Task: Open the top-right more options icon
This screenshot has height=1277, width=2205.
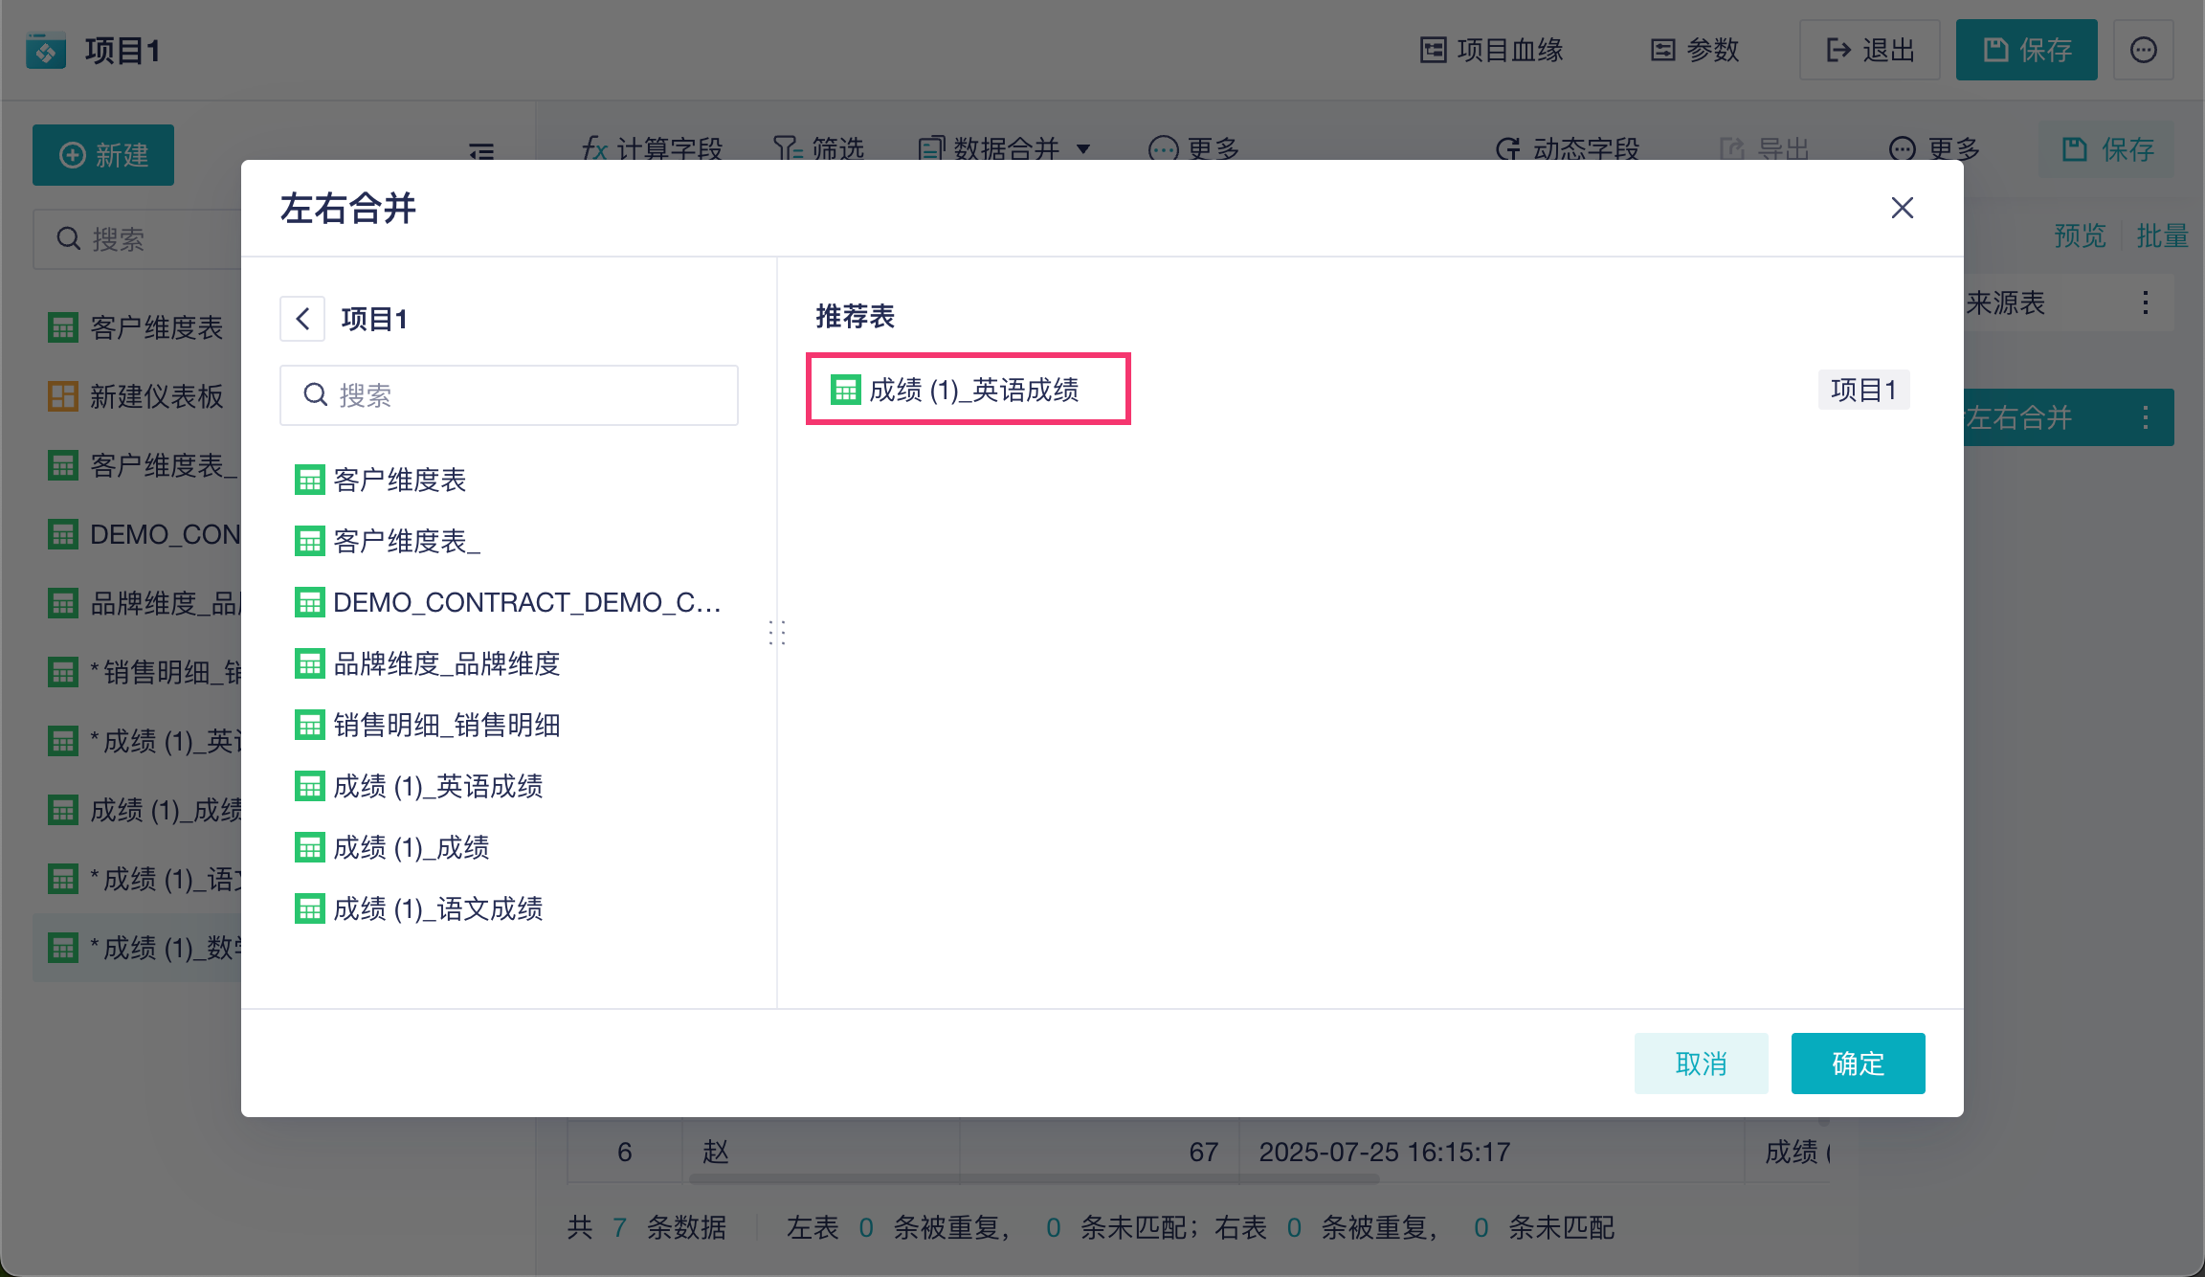Action: 2143,50
